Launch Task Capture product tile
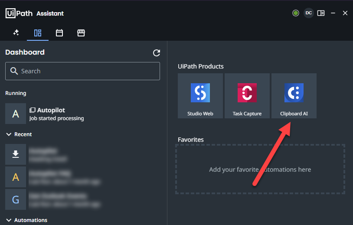This screenshot has width=353, height=225. (x=247, y=96)
